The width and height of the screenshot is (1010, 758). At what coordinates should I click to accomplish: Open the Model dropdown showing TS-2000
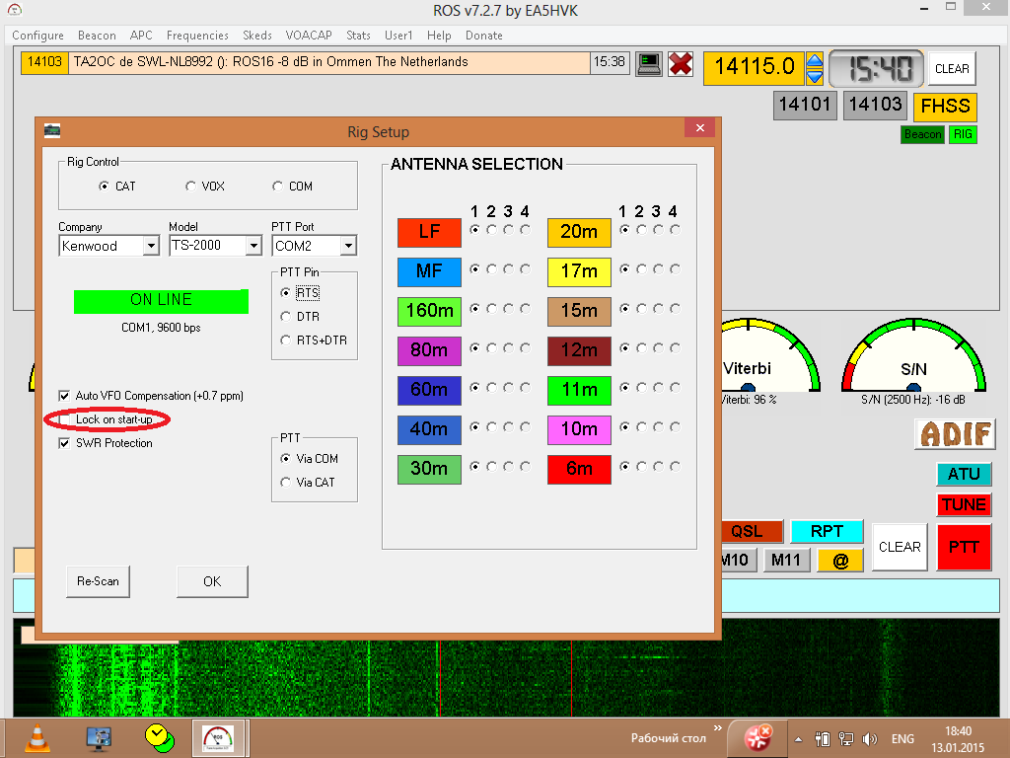pos(252,246)
